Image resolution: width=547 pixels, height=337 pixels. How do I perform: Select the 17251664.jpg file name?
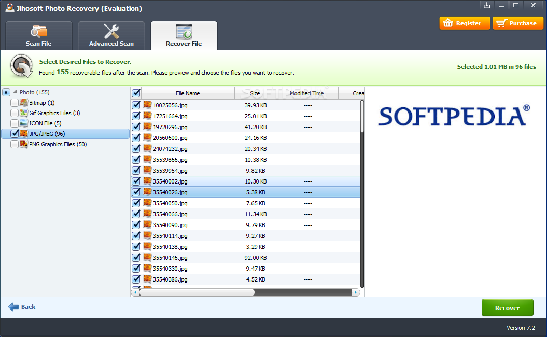coord(170,116)
